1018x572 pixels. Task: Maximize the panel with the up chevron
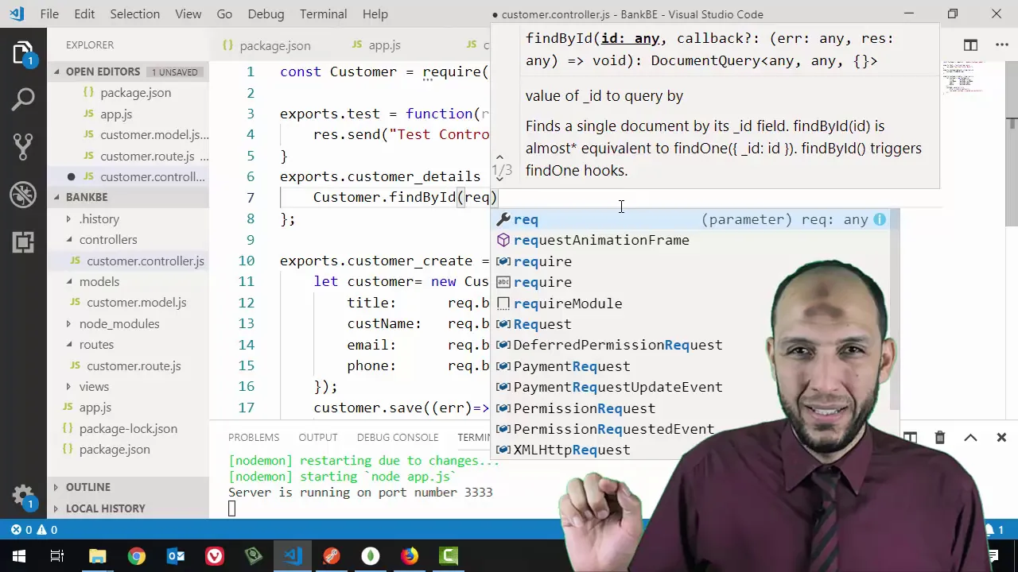coord(970,438)
